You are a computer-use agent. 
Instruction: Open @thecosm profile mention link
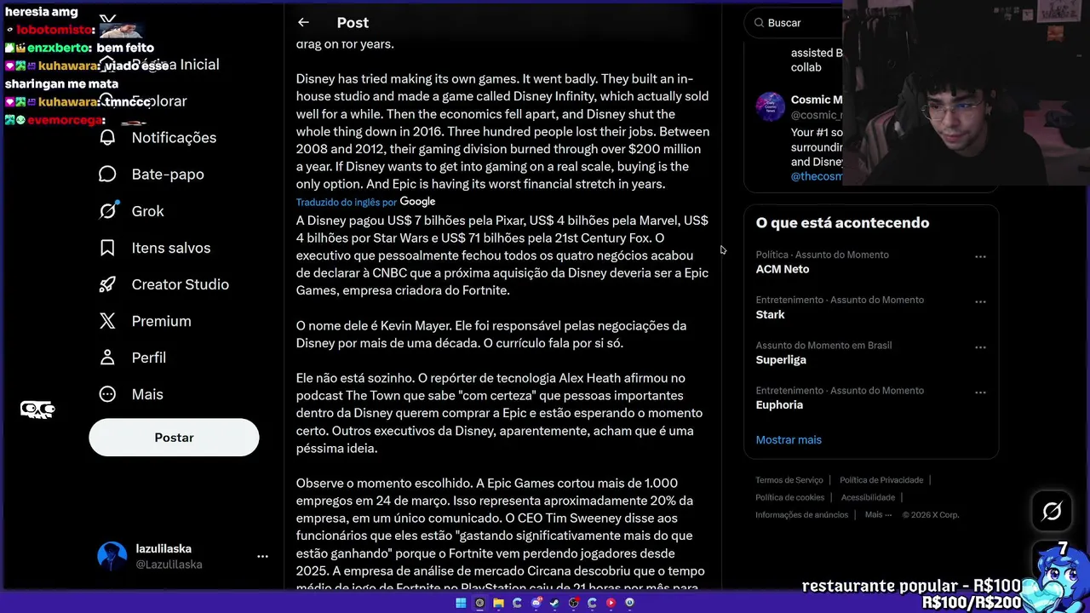click(x=817, y=176)
